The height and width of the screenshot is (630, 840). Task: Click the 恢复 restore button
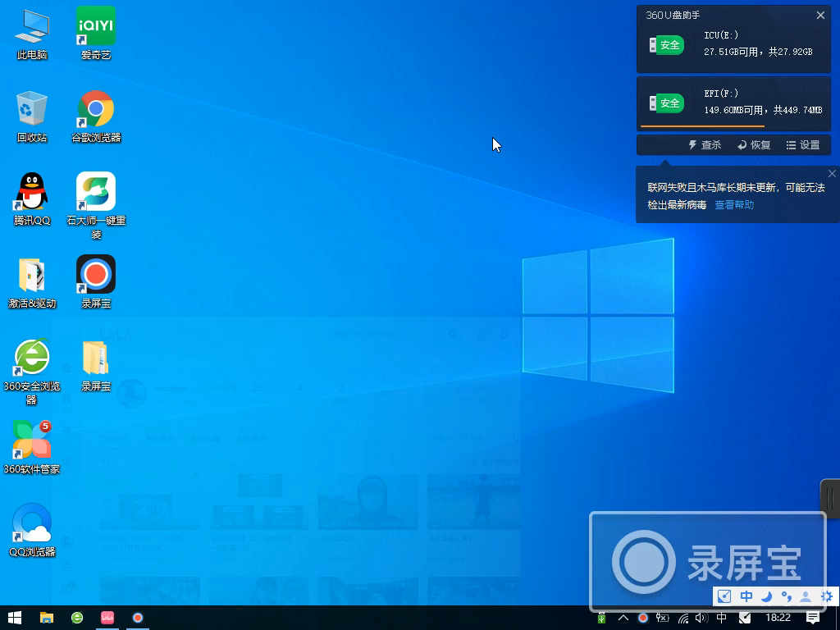point(754,144)
